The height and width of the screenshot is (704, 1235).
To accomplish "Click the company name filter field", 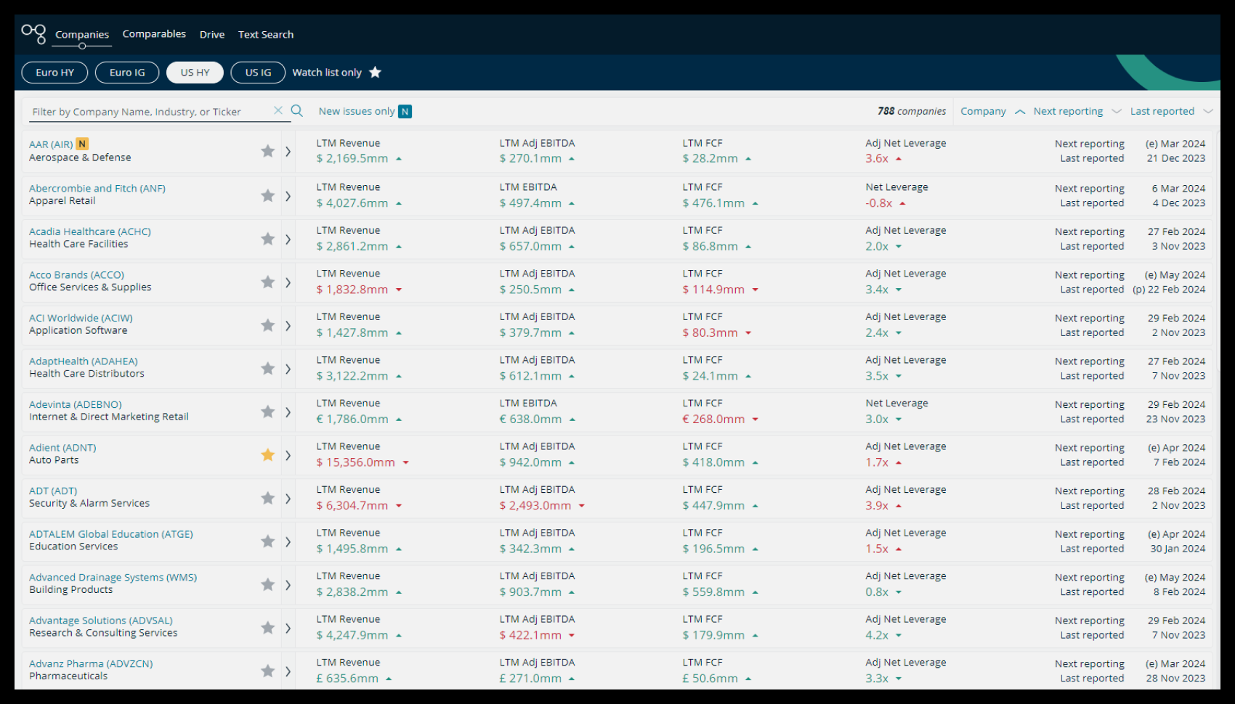I will pos(149,112).
